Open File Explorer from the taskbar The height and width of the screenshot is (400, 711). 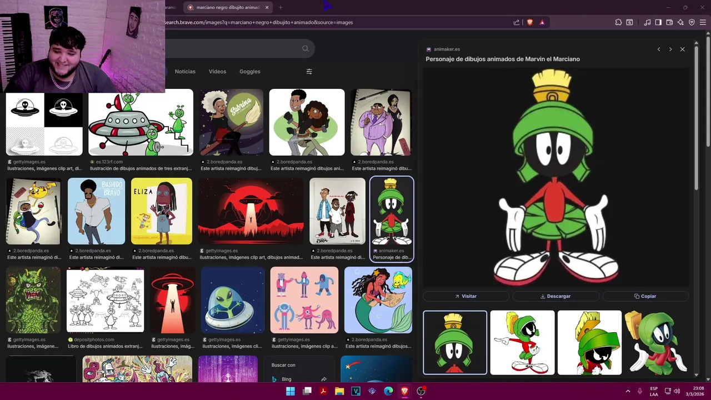click(x=339, y=391)
